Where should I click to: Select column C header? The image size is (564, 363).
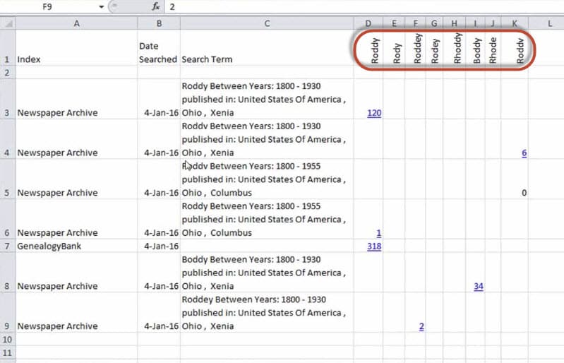click(x=267, y=23)
